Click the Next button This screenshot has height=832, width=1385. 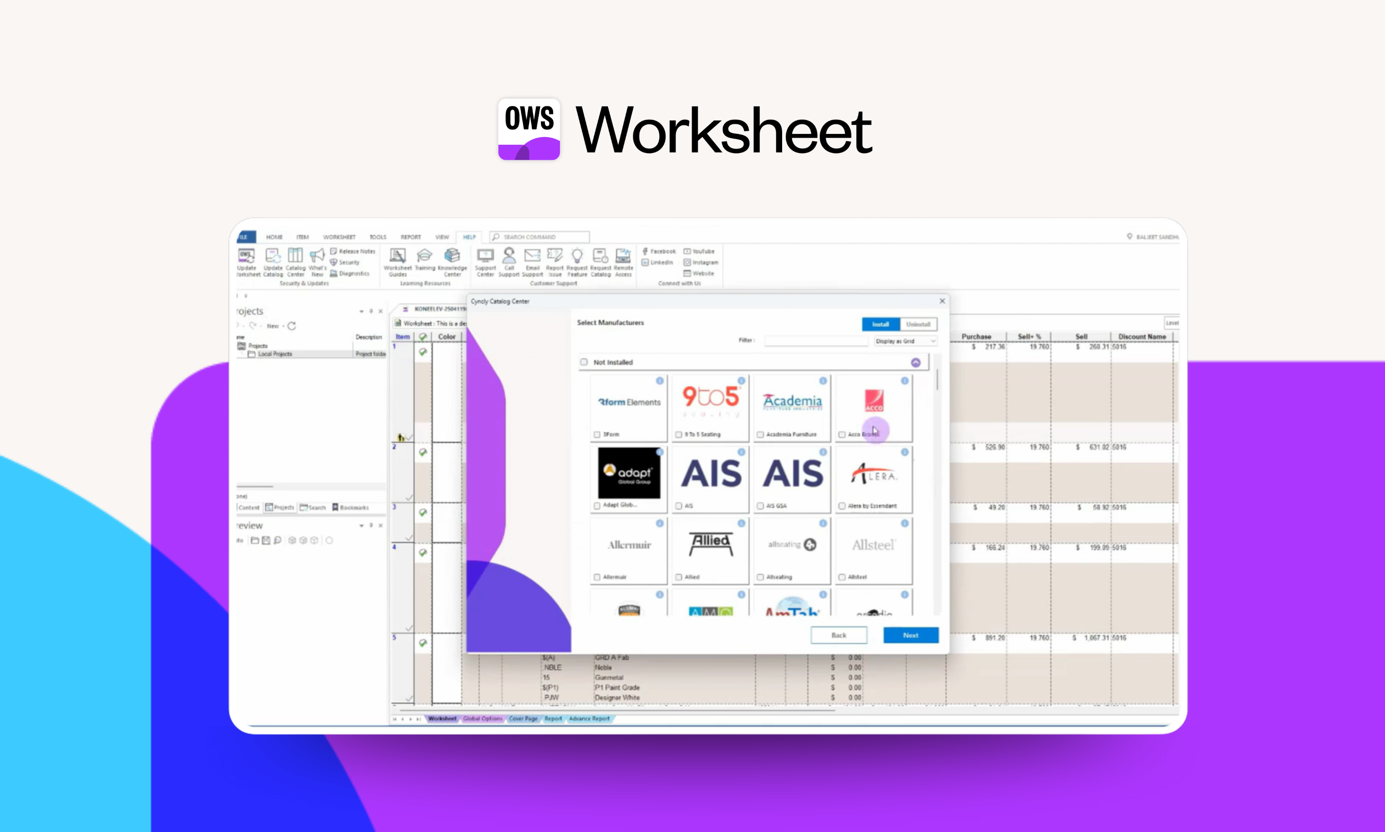910,635
